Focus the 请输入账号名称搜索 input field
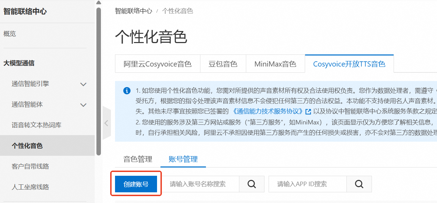This screenshot has height=203, width=437. [200, 184]
